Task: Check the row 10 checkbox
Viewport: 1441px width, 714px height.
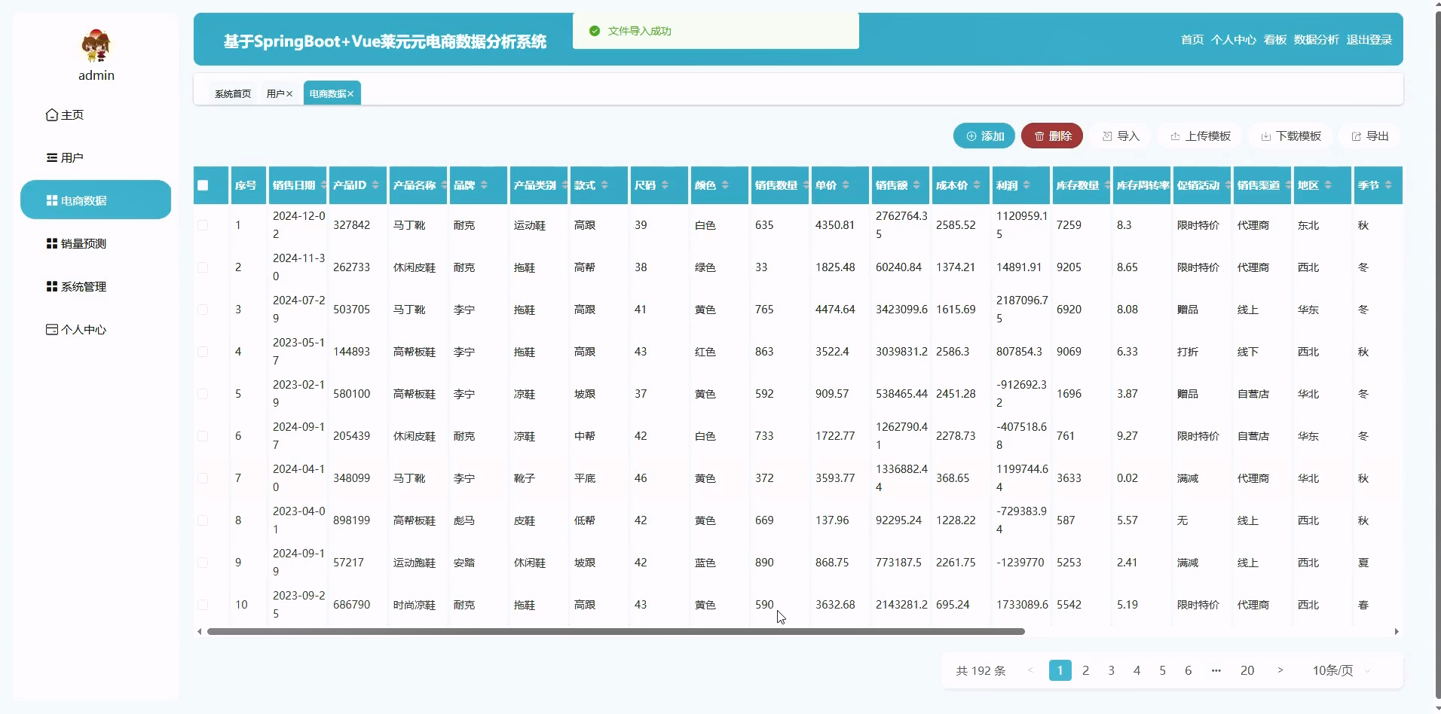Action: [x=203, y=605]
